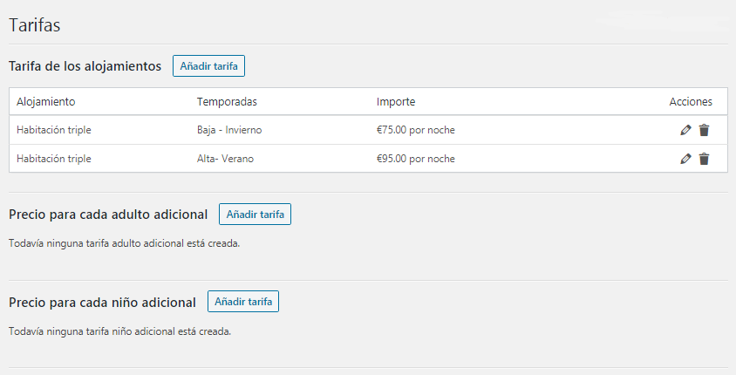This screenshot has height=375, width=736.
Task: Click the Importe column header
Action: (x=396, y=102)
